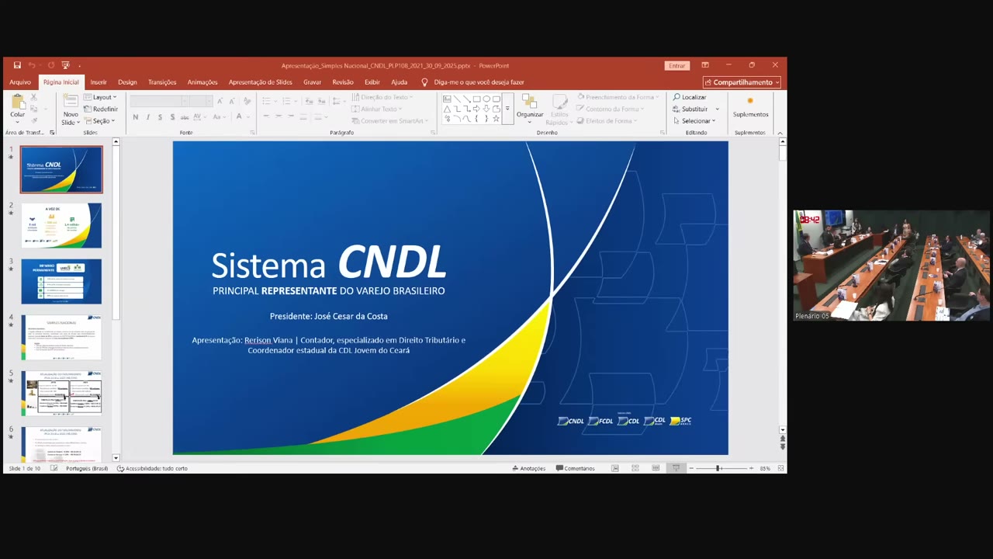Open the font name combo box
Viewport: 993px width, 559px height.
pyautogui.click(x=159, y=101)
